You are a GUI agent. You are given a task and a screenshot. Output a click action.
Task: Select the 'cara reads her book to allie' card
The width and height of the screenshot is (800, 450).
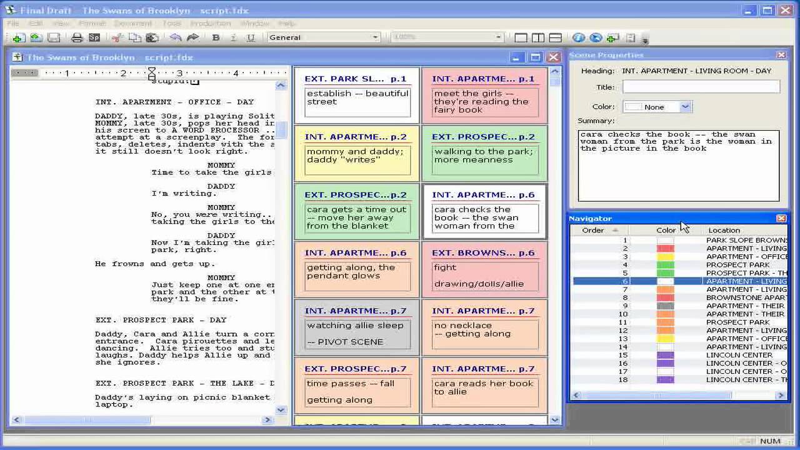click(484, 386)
